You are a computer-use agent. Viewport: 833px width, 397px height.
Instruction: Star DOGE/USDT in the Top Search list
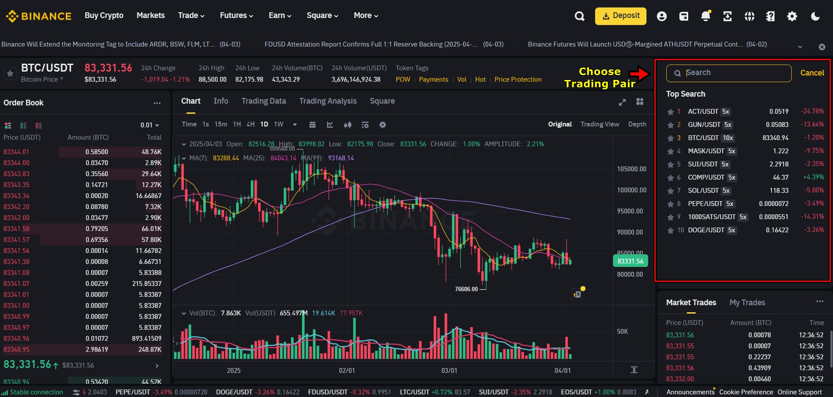(x=670, y=230)
